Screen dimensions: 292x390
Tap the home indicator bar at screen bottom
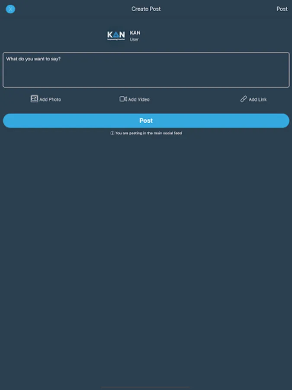145,387
